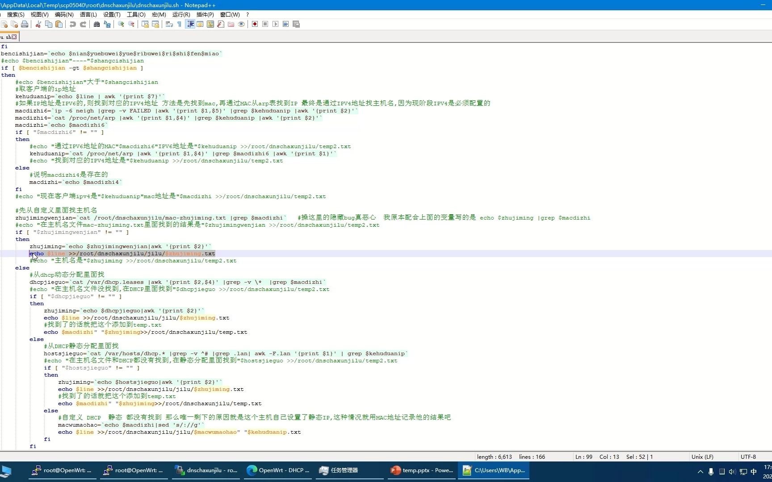Image resolution: width=772 pixels, height=482 pixels.
Task: Click the volume speaker tray icon
Action: (x=732, y=472)
